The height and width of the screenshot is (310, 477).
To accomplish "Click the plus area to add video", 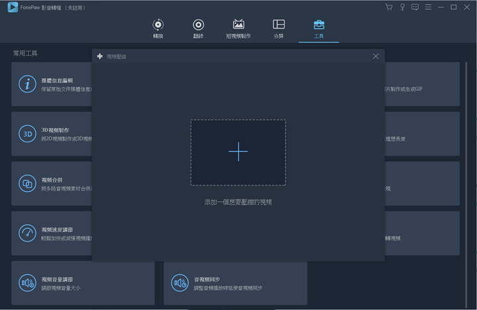I will click(x=238, y=152).
